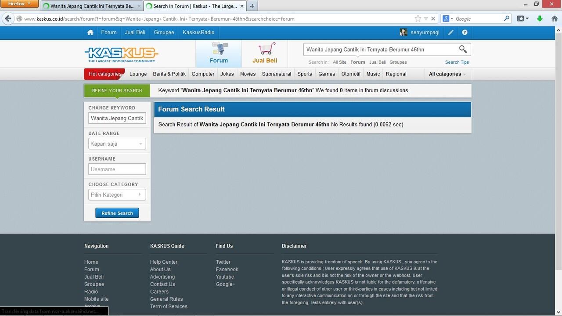
Task: Open the Music category
Action: [373, 74]
